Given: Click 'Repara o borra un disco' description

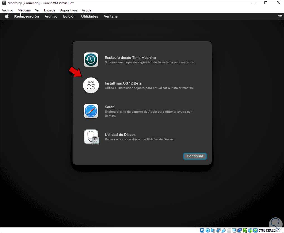Looking at the screenshot, I should [139, 139].
